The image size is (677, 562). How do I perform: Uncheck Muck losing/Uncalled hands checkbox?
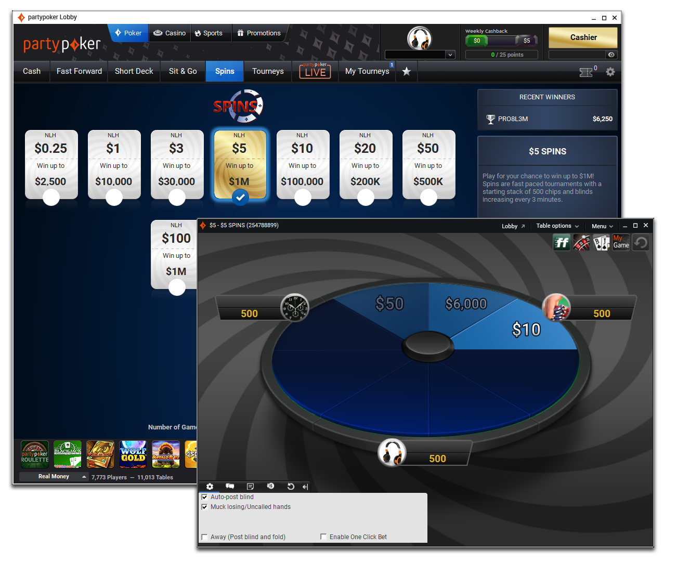(205, 507)
